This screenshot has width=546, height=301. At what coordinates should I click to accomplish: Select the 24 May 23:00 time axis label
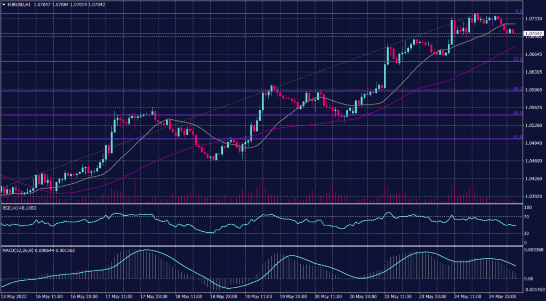pyautogui.click(x=502, y=296)
